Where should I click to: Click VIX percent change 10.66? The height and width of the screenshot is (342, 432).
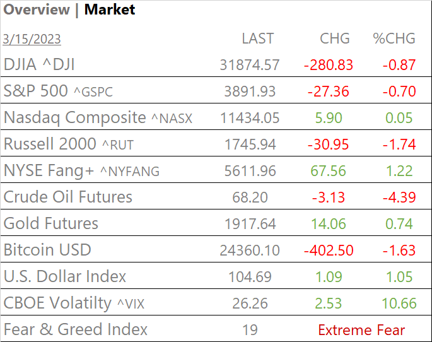[398, 304]
